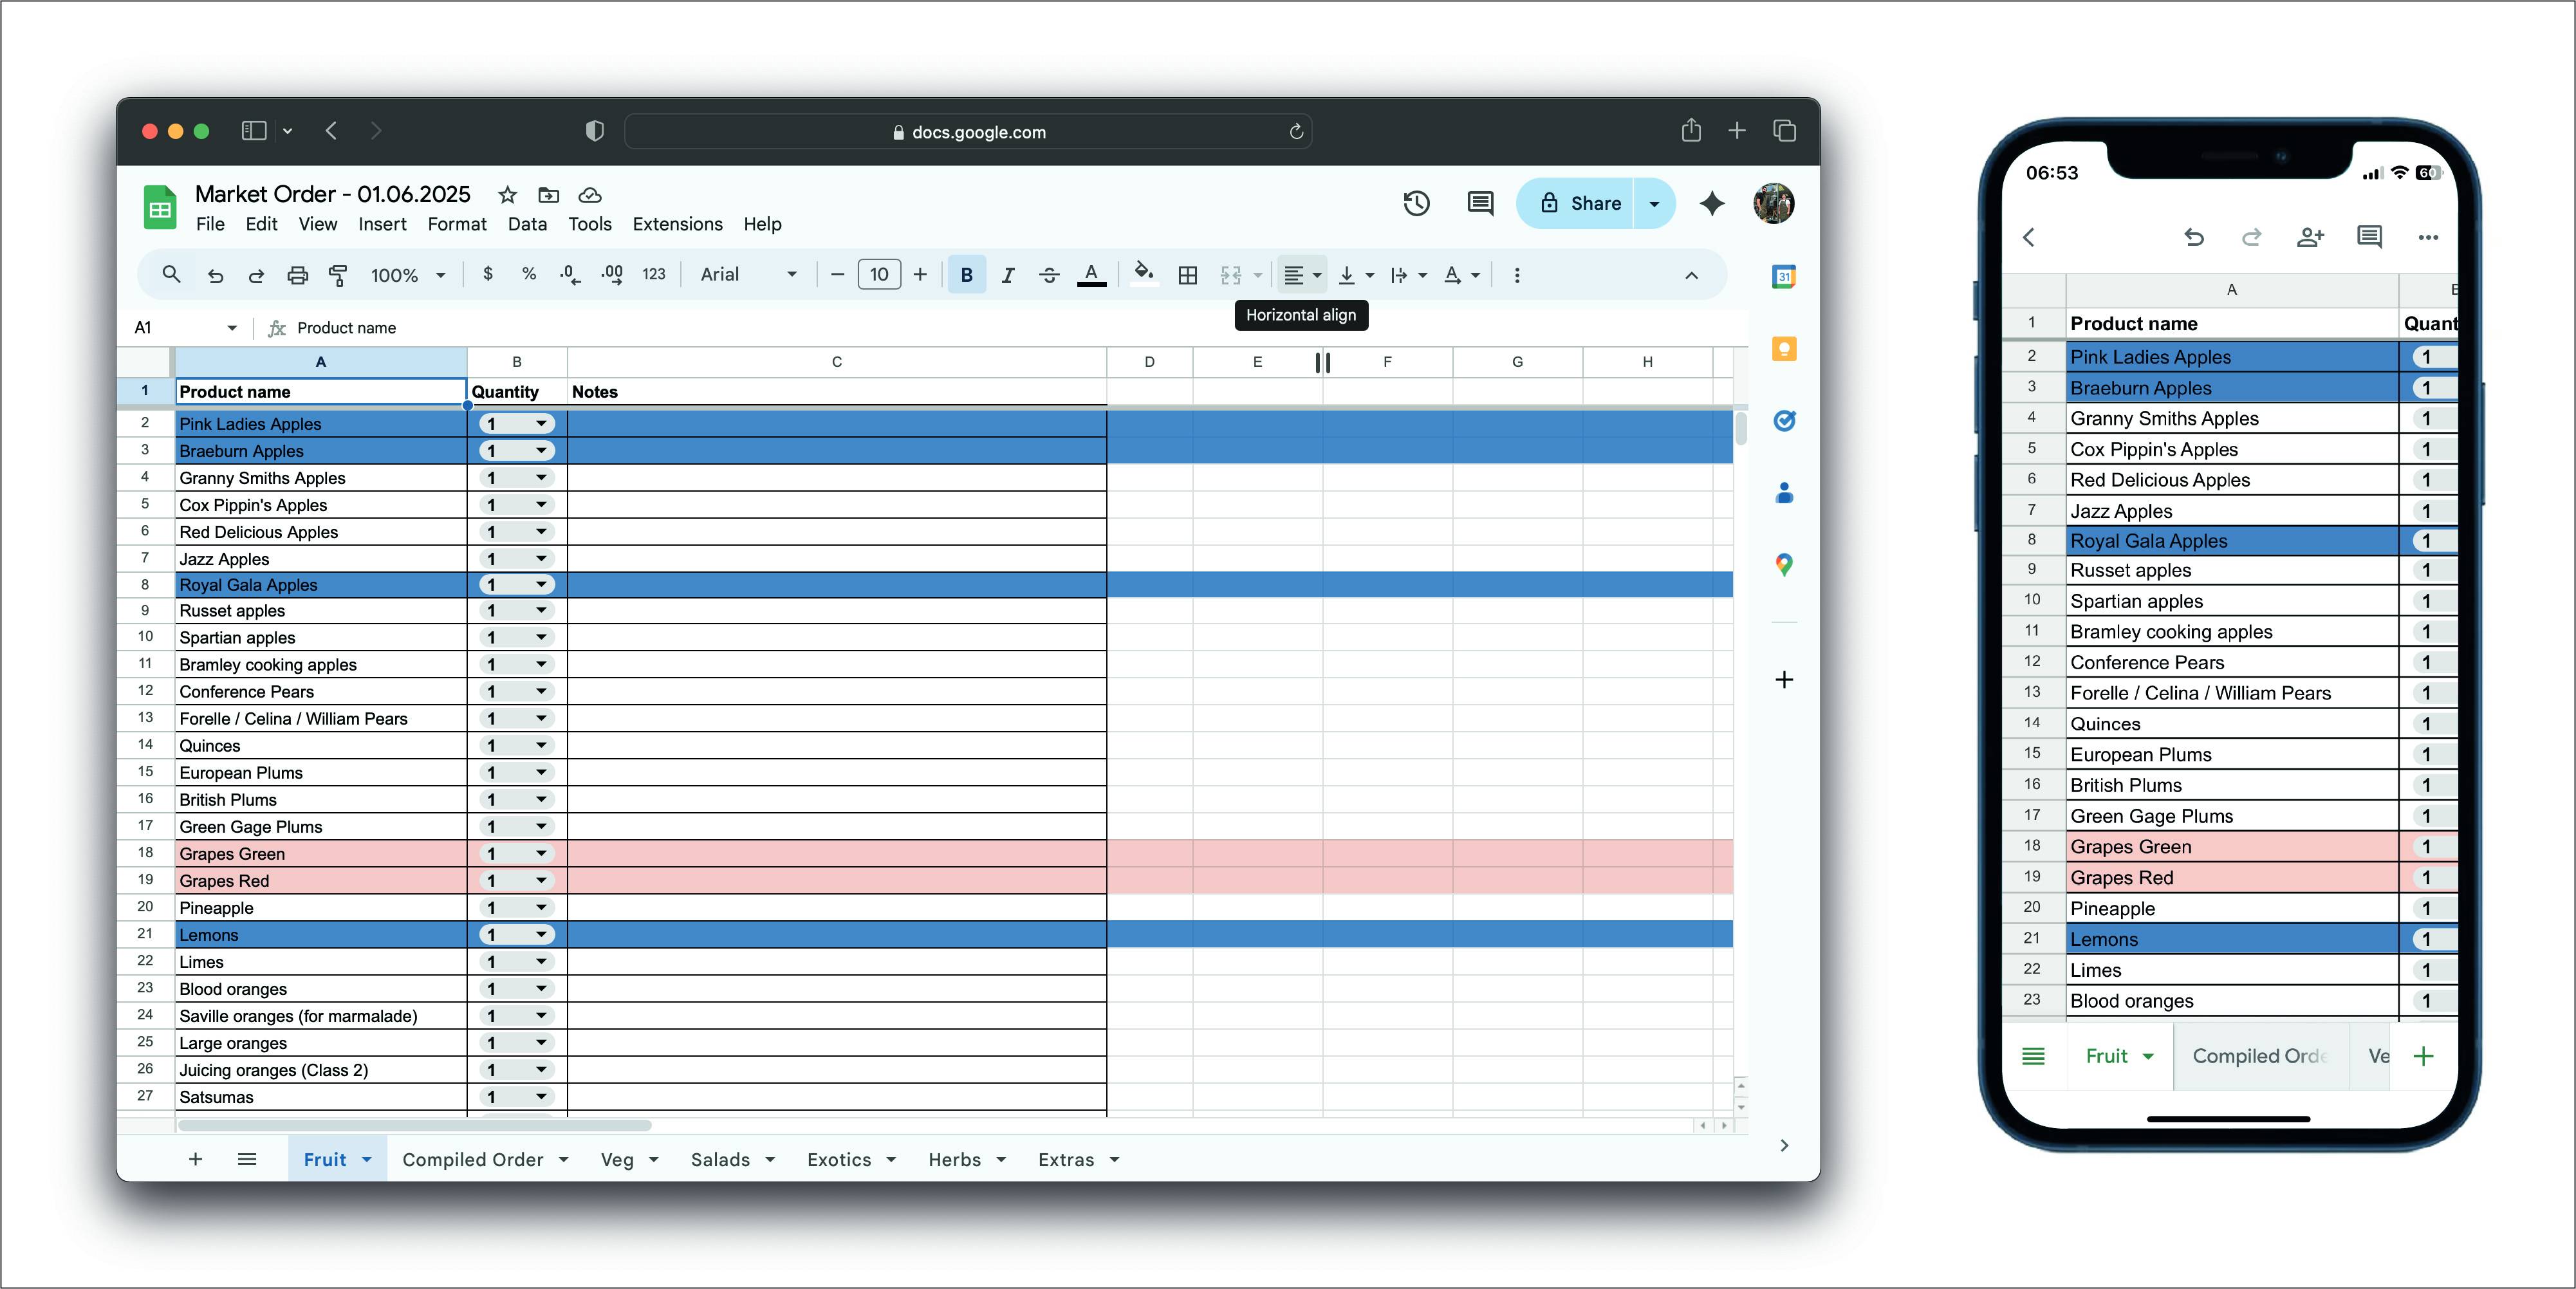Viewport: 2576px width, 1289px height.
Task: Toggle strikethrough formatting
Action: [1049, 275]
